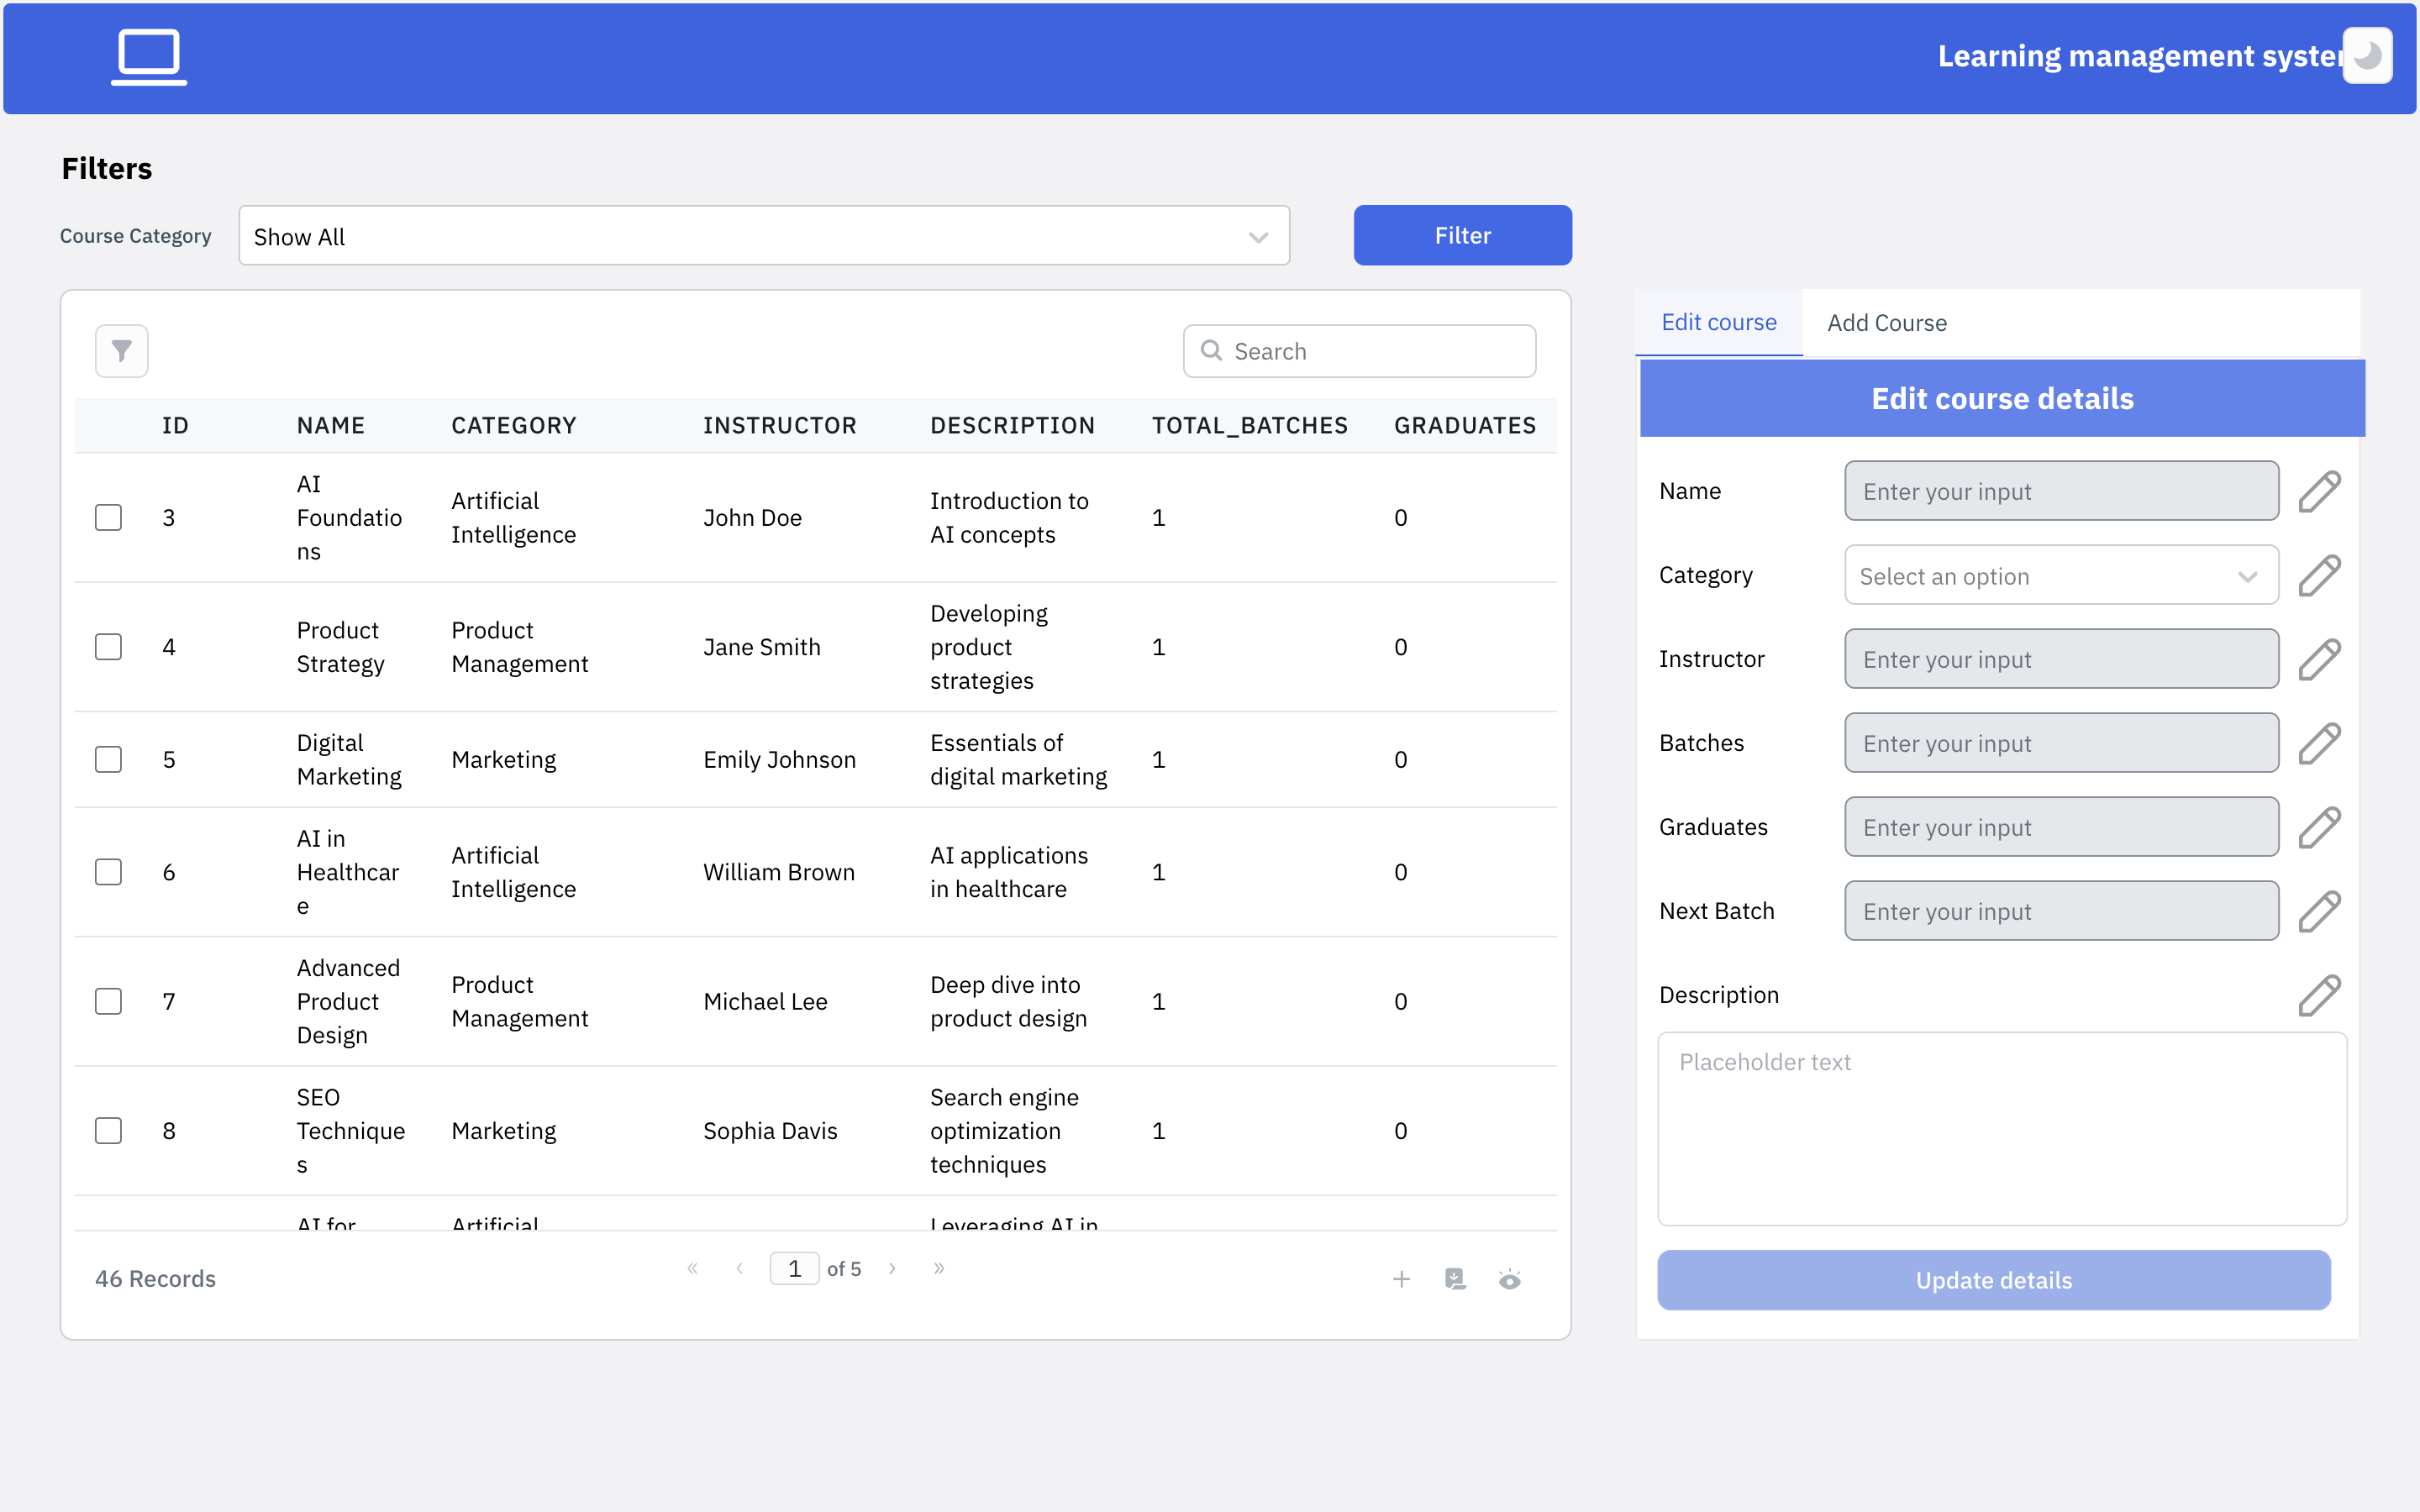Switch to the Add Course tab

[1886, 323]
